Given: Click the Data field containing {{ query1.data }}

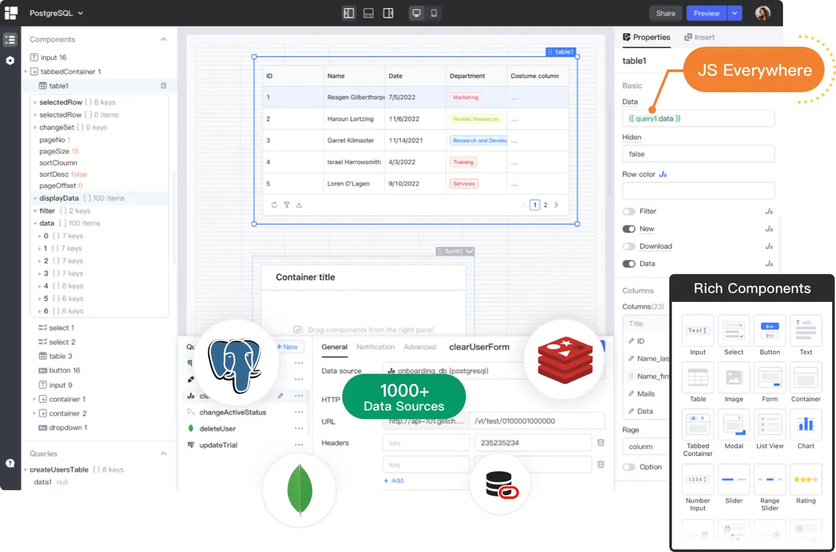Looking at the screenshot, I should click(x=698, y=118).
